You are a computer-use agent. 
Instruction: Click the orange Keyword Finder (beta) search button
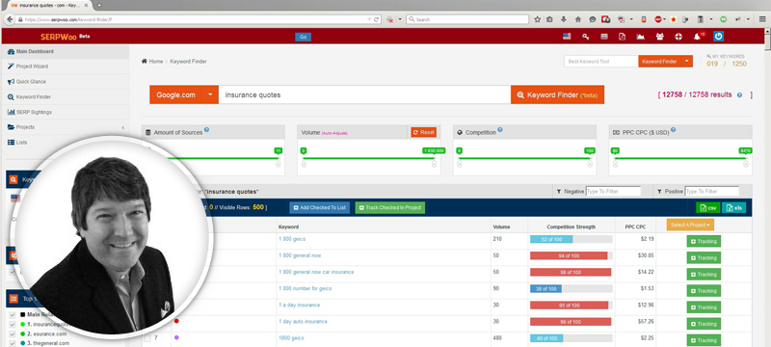pyautogui.click(x=558, y=94)
